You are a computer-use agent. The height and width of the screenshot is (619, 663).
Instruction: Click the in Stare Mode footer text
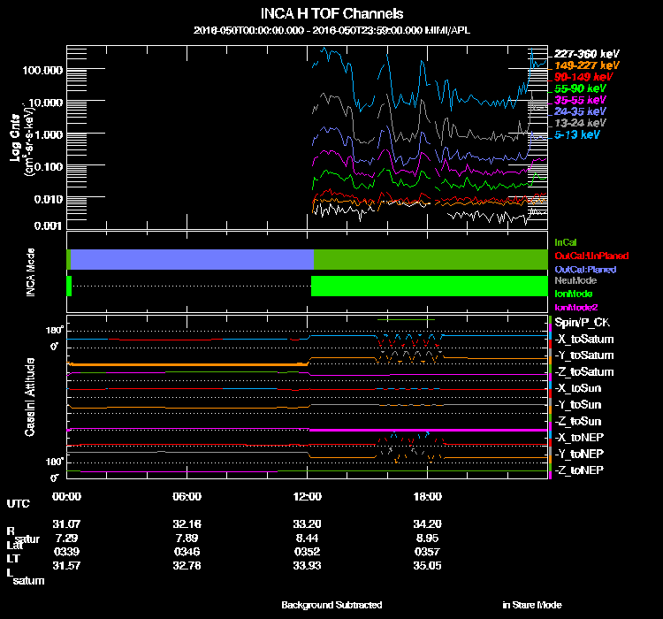click(531, 605)
